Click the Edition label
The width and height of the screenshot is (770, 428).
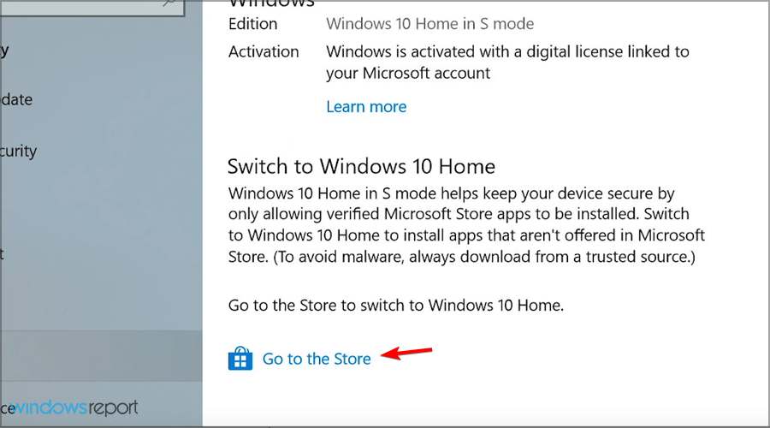click(252, 24)
